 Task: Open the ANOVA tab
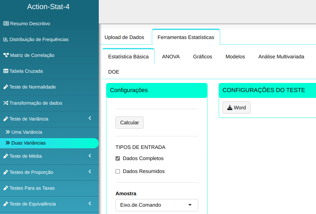171,57
